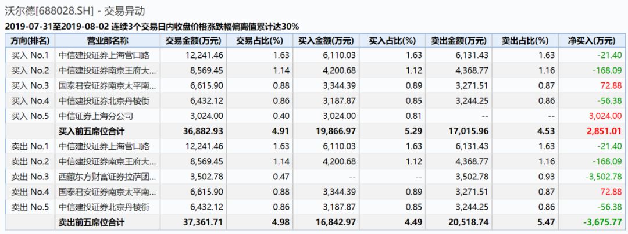Click total net buy 2,851.01
628x234 pixels.
pos(605,131)
